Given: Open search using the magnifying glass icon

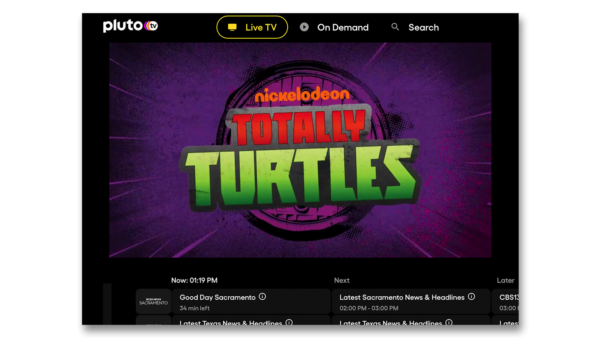Looking at the screenshot, I should (x=395, y=27).
